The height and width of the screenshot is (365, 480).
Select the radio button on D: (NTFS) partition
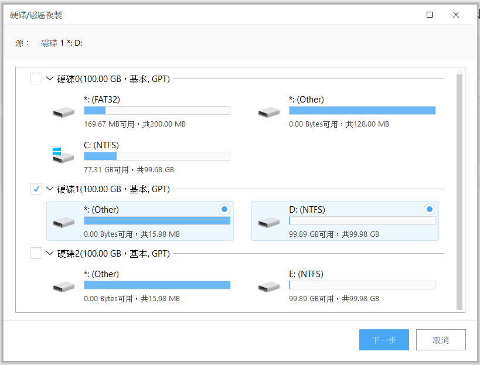[x=429, y=209]
